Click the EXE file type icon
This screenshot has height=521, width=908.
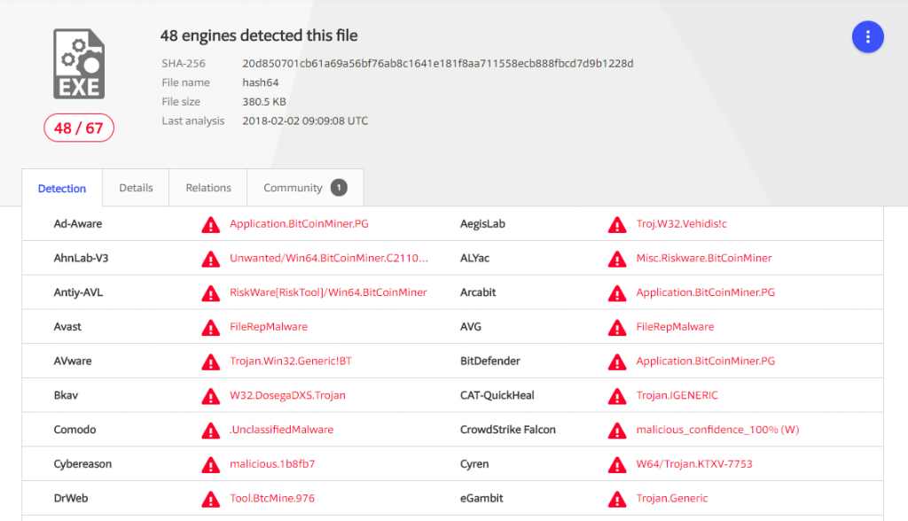click(x=78, y=63)
